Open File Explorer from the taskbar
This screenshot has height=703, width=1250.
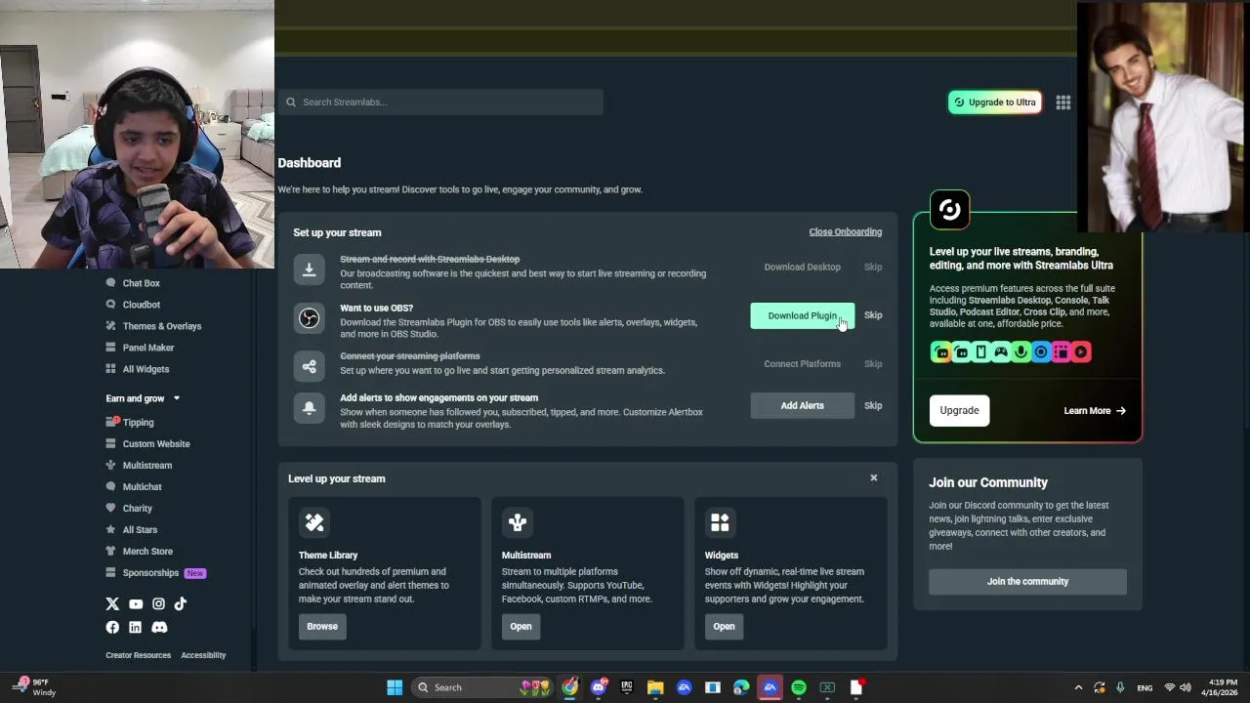(655, 687)
